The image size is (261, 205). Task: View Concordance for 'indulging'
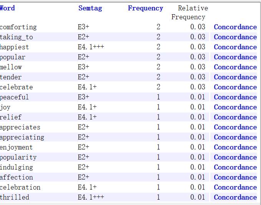tap(235, 167)
